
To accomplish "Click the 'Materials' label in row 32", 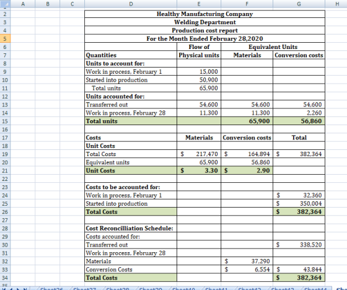I will 131,261.
